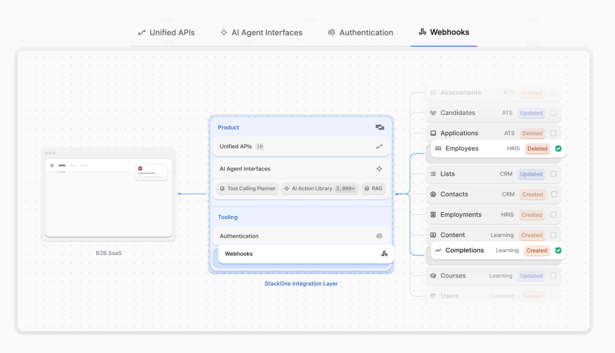Screen dimensions: 615x353
Task: Click the Employments badge icon
Action: (433, 215)
